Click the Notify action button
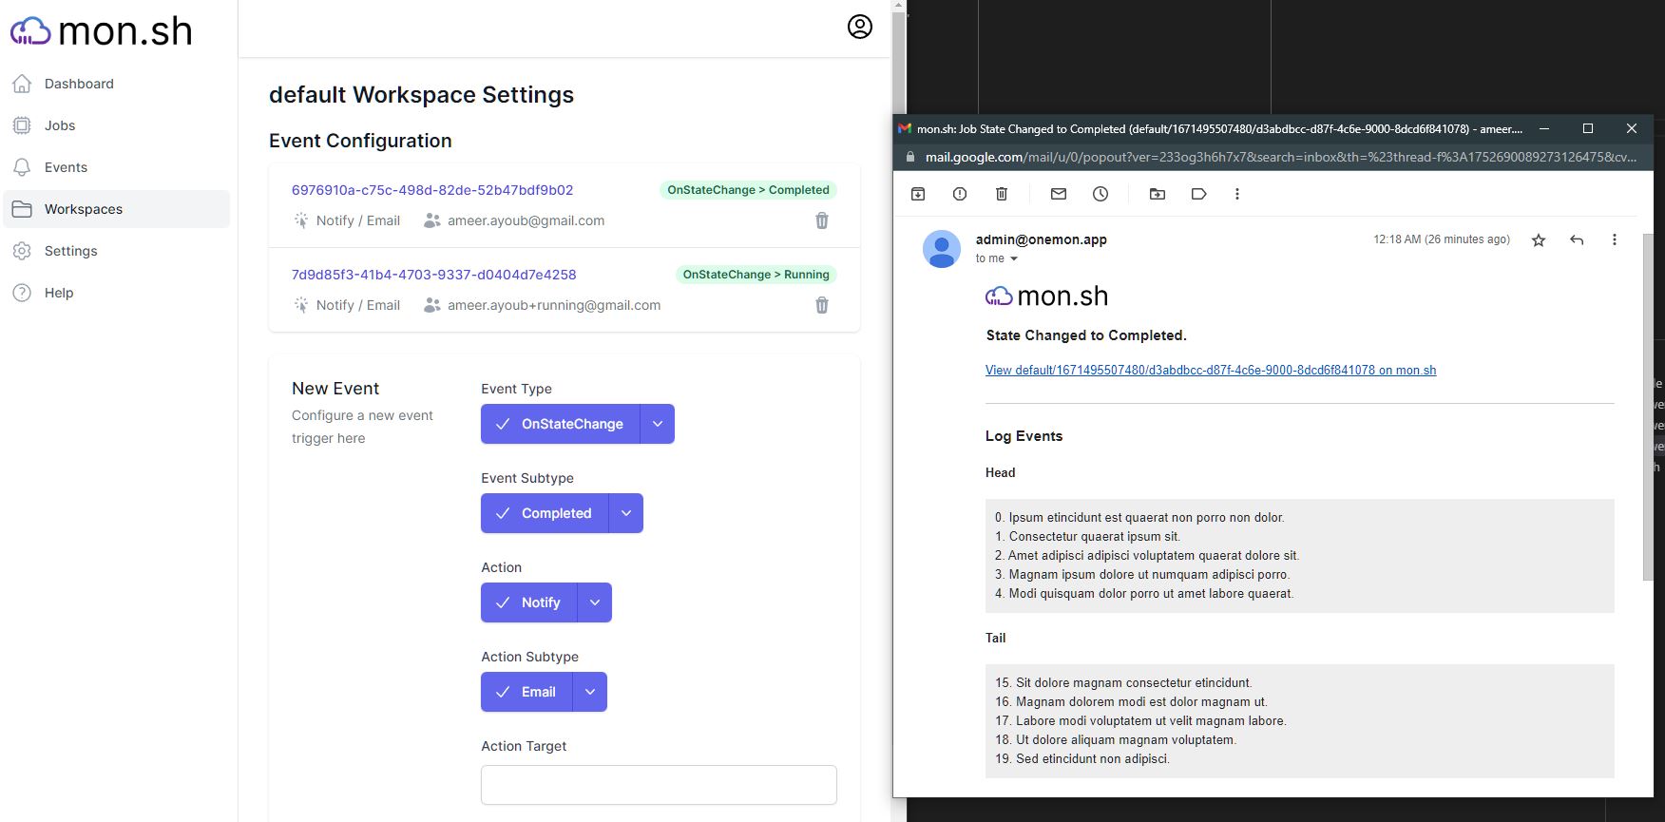Image resolution: width=1665 pixels, height=822 pixels. point(529,602)
